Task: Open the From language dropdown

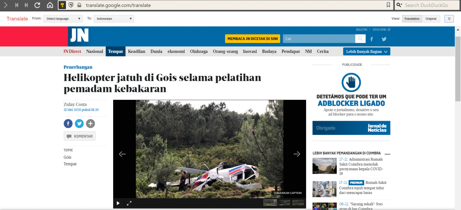Action: click(x=63, y=19)
